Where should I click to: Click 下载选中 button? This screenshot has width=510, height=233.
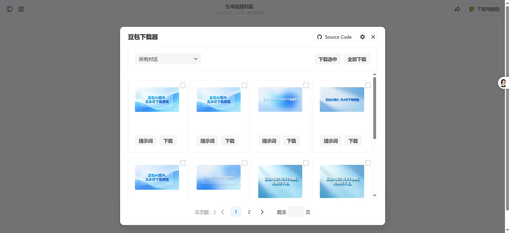pos(328,59)
